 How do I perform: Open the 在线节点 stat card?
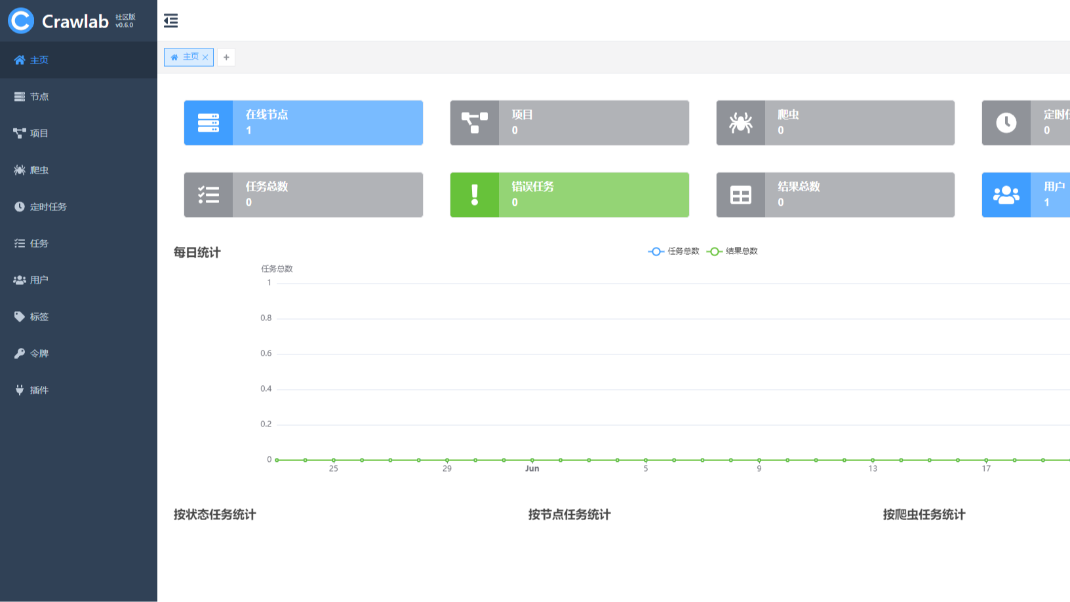[x=304, y=122]
